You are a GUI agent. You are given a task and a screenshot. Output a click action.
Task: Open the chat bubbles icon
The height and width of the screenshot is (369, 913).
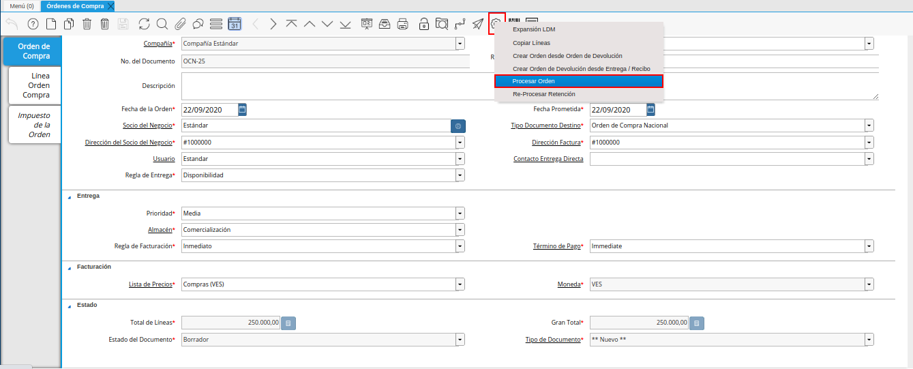[198, 24]
